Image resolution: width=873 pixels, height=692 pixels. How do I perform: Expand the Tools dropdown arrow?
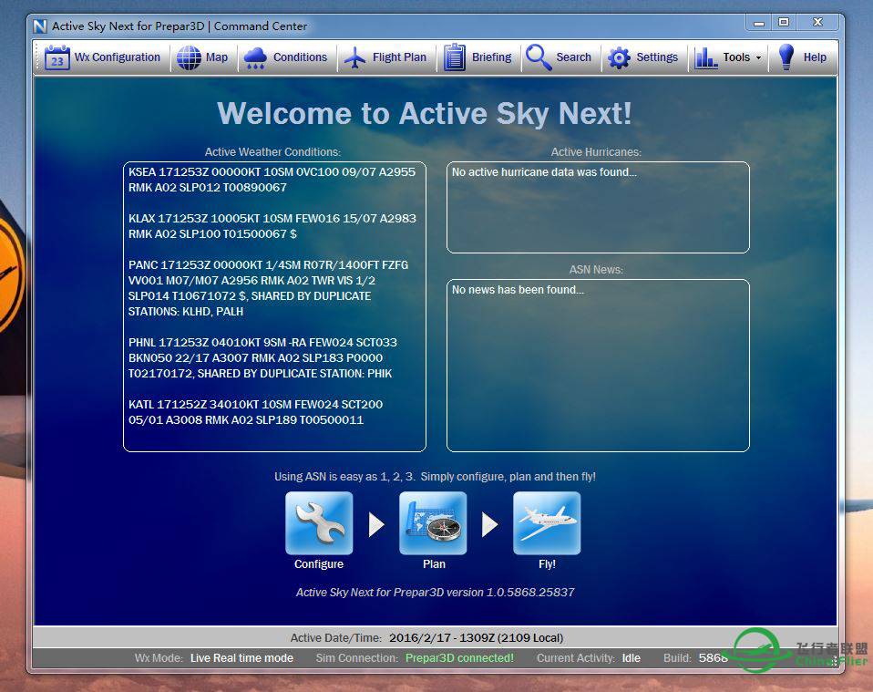758,58
